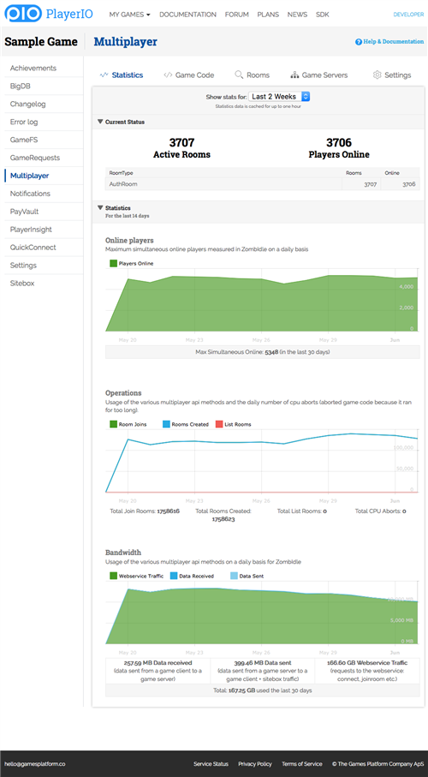Toggle the List Rooms legend entry
This screenshot has height=777, width=428.
coord(234,424)
